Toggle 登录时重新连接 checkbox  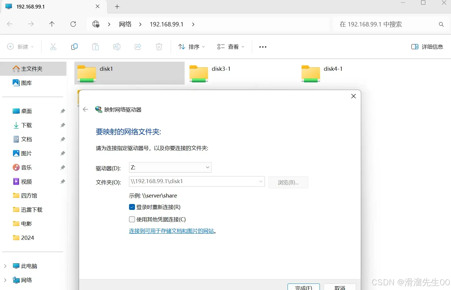(132, 207)
